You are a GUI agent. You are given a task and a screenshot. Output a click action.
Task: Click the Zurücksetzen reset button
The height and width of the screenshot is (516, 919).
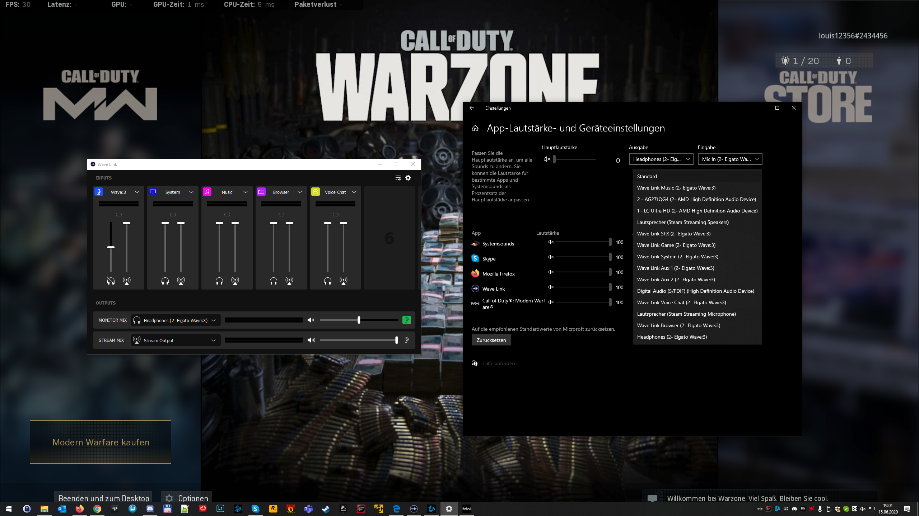[x=491, y=340]
